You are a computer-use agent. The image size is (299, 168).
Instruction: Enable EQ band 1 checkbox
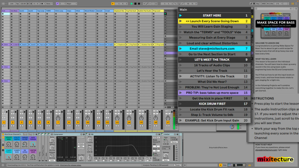pos(96,161)
